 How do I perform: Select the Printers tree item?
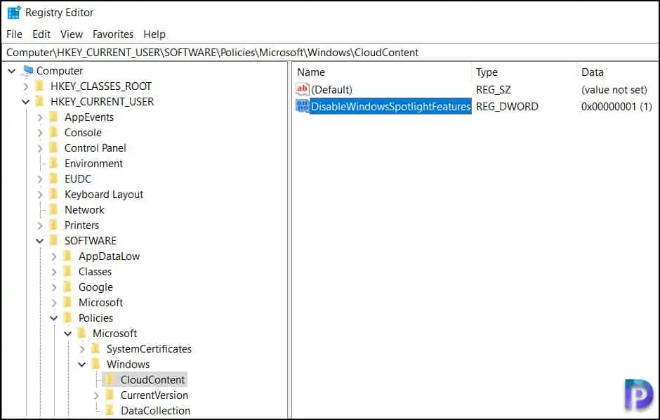tap(81, 225)
